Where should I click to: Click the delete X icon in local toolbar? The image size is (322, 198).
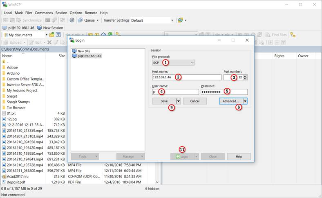coord(49,42)
